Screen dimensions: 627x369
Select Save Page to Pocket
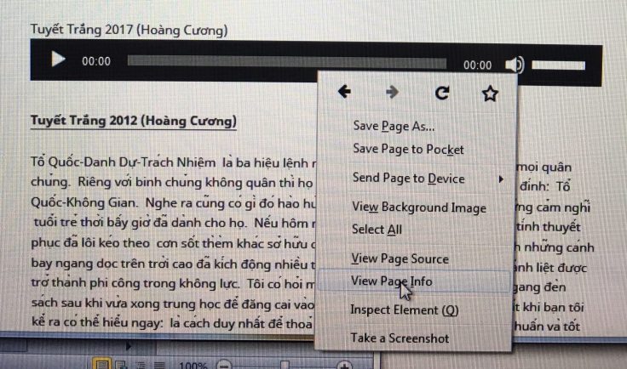408,150
